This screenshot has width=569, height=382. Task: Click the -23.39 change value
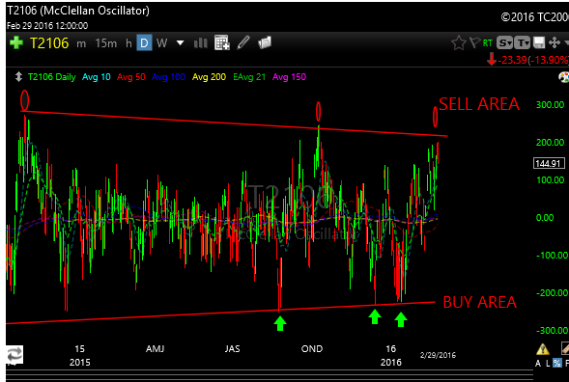(512, 60)
